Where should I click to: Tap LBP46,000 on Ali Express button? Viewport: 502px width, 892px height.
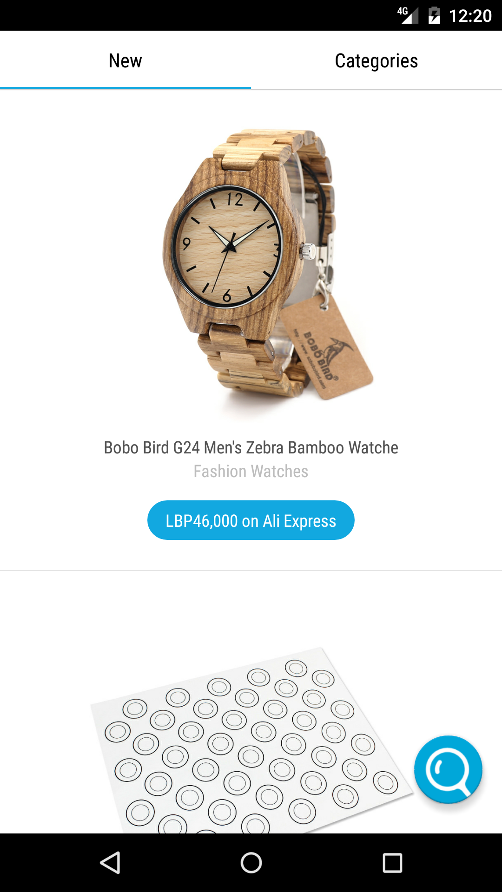(x=251, y=520)
